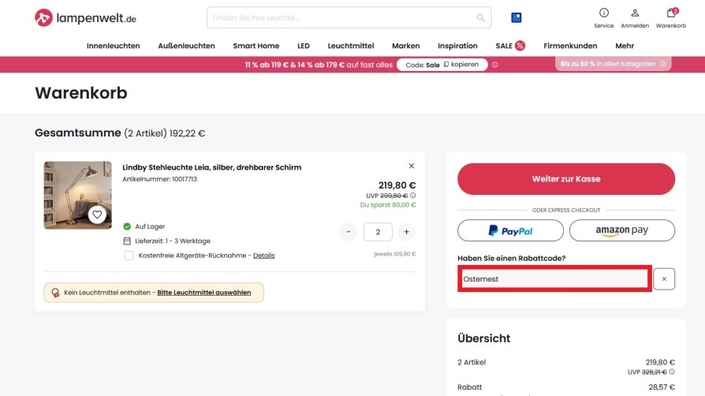Screen dimensions: 705x396
Task: Open the Warenkorb cart icon
Action: 671,13
